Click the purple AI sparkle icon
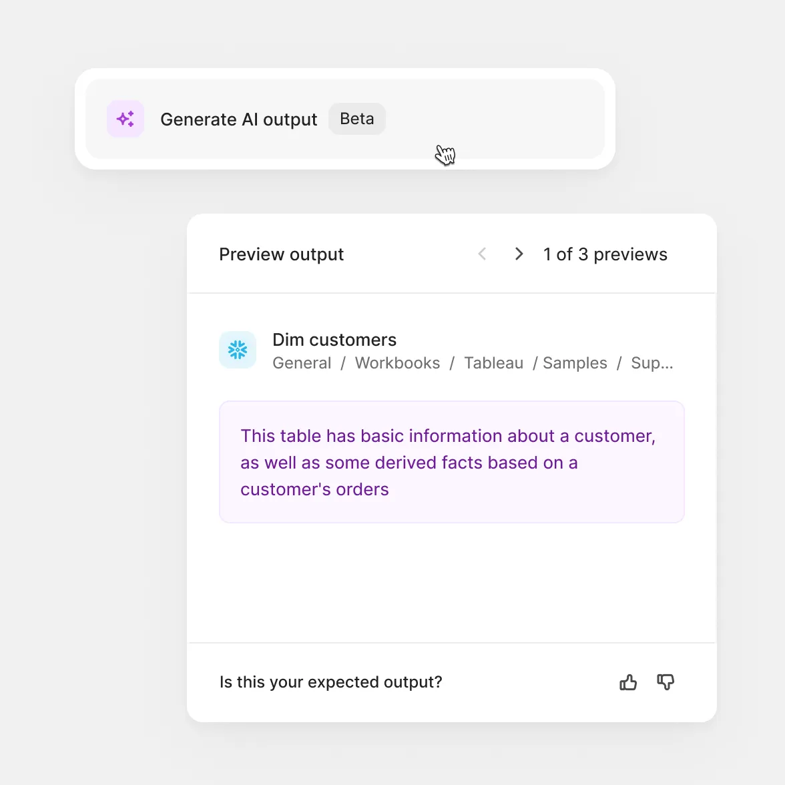This screenshot has width=785, height=785. [125, 119]
